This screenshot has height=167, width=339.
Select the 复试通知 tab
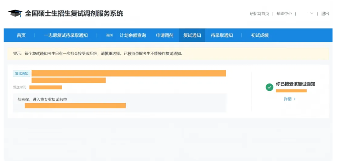pyautogui.click(x=192, y=35)
